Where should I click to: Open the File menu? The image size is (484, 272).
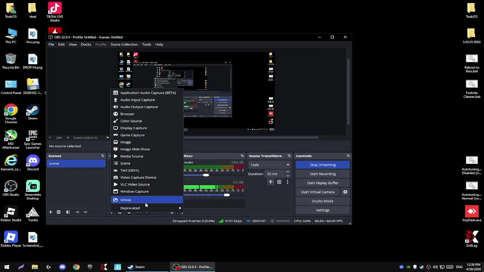(51, 45)
